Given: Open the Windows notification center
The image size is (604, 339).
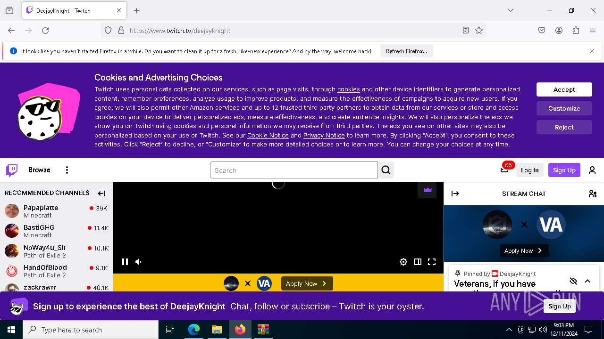Looking at the screenshot, I should click(x=588, y=330).
